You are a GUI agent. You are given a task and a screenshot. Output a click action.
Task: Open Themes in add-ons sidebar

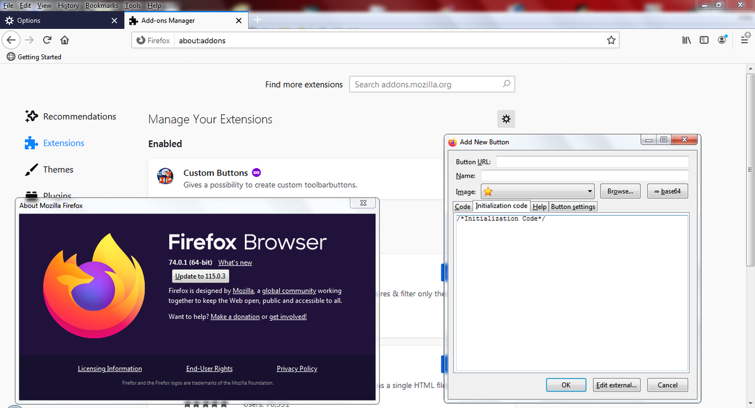tap(49, 169)
